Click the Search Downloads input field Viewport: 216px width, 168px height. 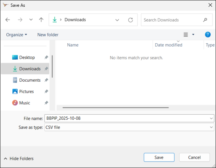tap(172, 20)
